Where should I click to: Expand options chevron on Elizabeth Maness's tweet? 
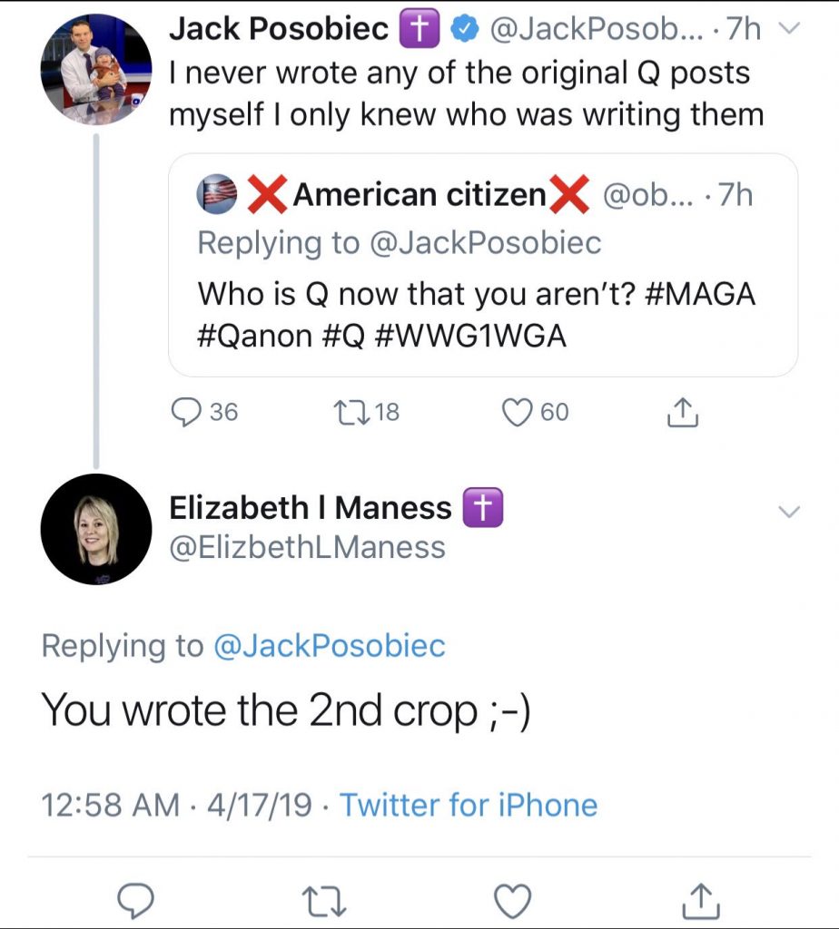(x=790, y=512)
